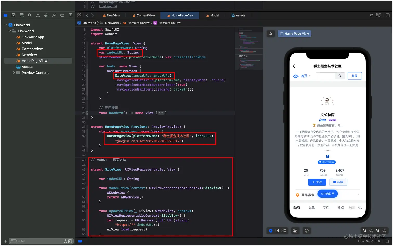
Task: Open the related items grid menu
Action: [79, 15]
